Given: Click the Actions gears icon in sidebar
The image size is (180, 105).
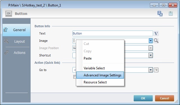Looking at the screenshot, I should click(6, 52).
